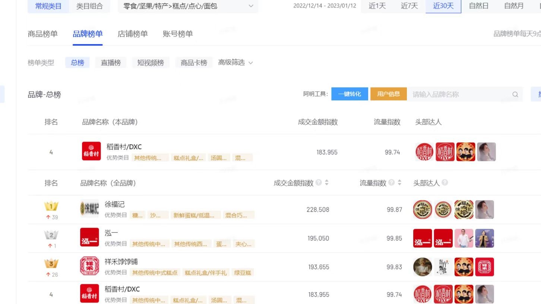Choose the 短视频榜 ranking type
541x304 pixels.
(151, 63)
